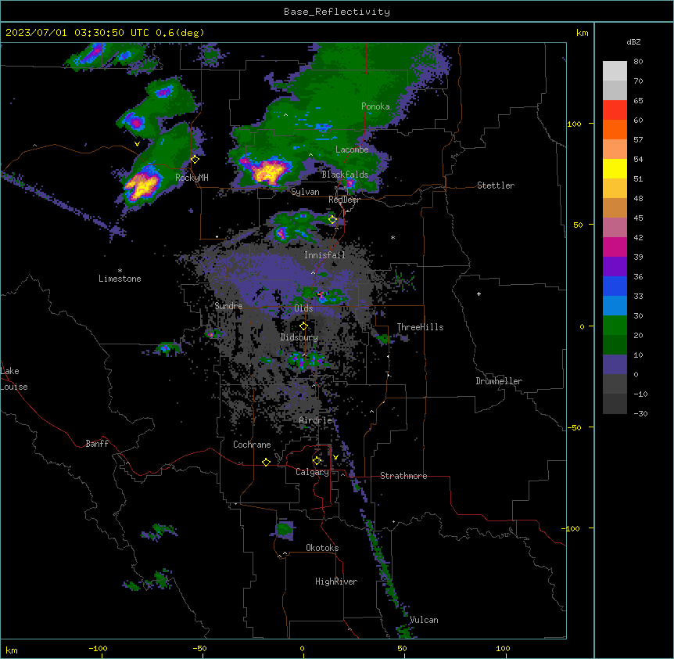Click the 50 tick on bottom axis
The height and width of the screenshot is (659, 674).
pos(402,648)
